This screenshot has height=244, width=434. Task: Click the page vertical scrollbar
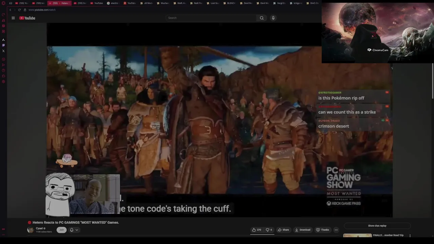click(x=433, y=81)
